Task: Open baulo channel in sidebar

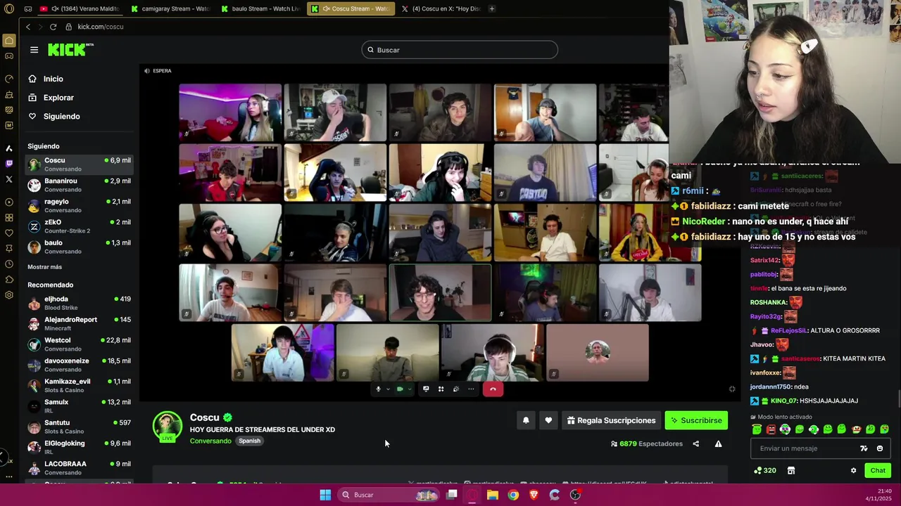Action: [x=79, y=247]
